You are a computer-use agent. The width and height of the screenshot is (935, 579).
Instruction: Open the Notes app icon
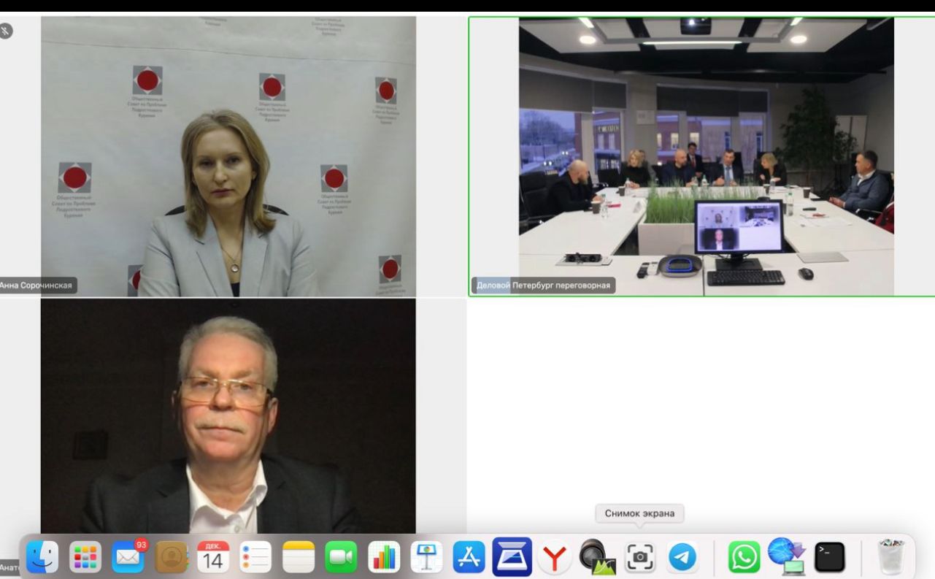tap(299, 559)
